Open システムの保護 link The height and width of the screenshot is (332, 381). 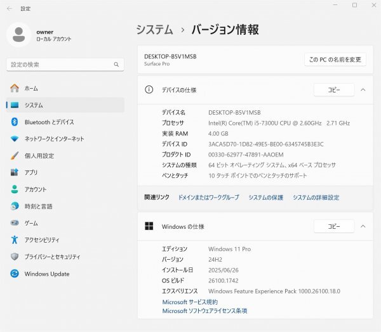click(266, 198)
